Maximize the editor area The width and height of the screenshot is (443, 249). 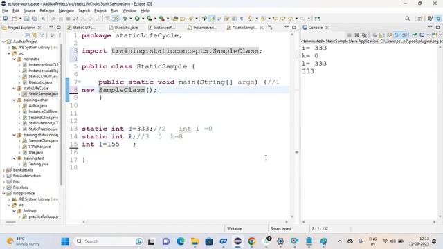[x=294, y=27]
